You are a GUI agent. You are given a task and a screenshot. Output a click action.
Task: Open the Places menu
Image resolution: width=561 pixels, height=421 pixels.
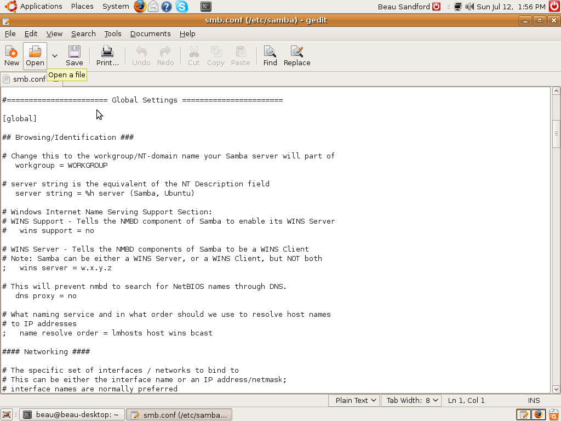pos(82,7)
